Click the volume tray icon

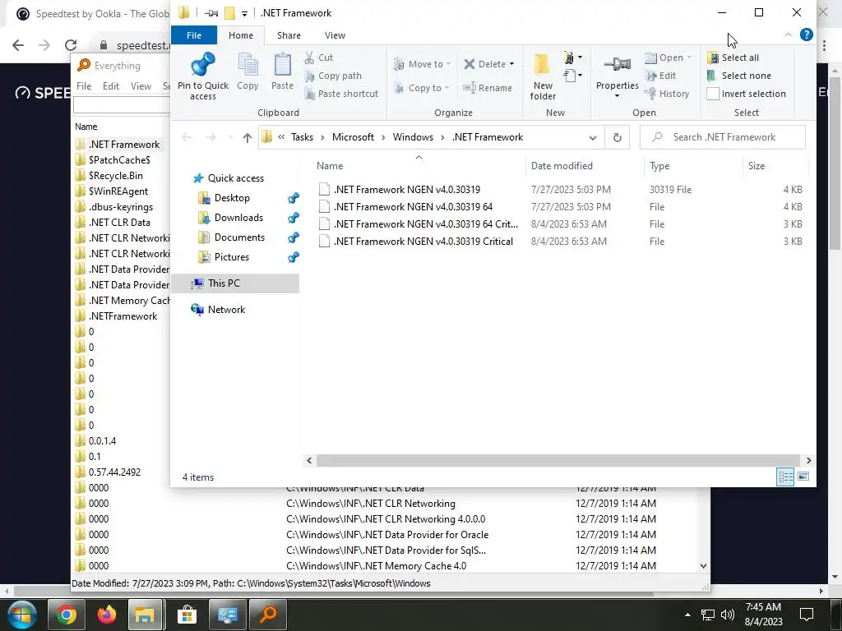pyautogui.click(x=728, y=615)
